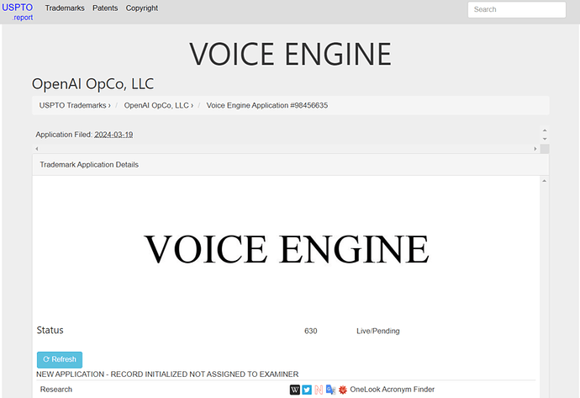Click the Live/Pending status text
Viewport: 580px width, 398px height.
378,331
